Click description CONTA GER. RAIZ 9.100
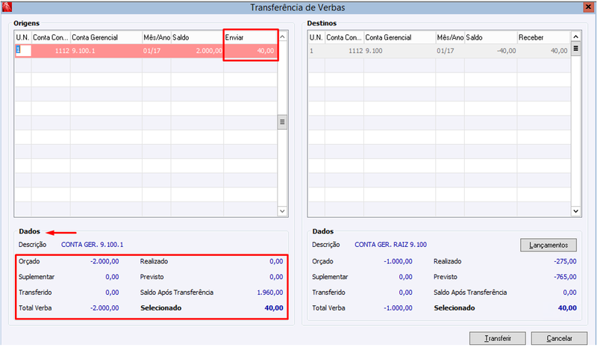Viewport: 597px width, 347px height. pos(390,245)
